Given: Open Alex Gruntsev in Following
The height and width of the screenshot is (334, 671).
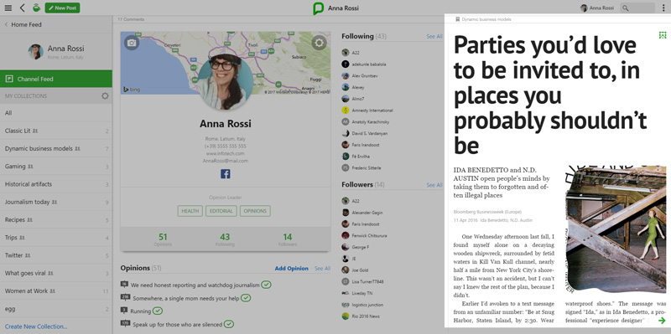Looking at the screenshot, I should pos(359,75).
